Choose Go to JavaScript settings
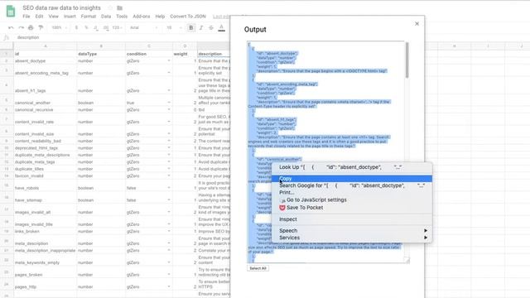The height and width of the screenshot is (298, 530). (x=352, y=199)
